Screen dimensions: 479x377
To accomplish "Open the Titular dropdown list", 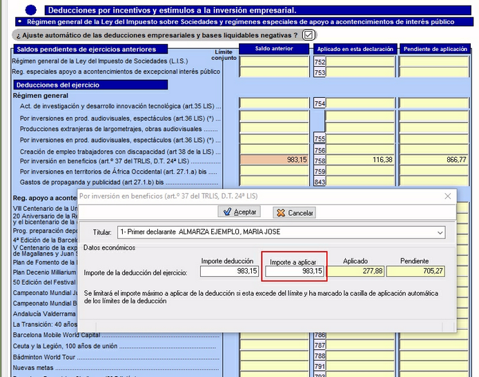I will point(440,232).
